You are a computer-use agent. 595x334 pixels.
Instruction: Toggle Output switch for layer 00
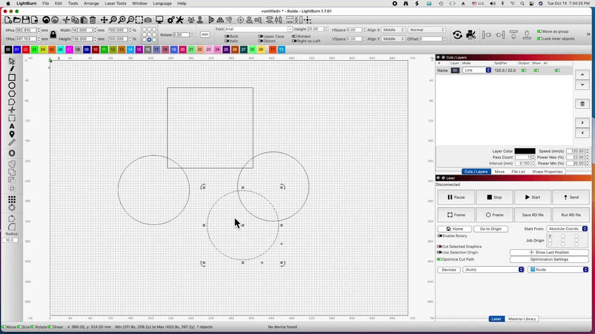click(524, 71)
